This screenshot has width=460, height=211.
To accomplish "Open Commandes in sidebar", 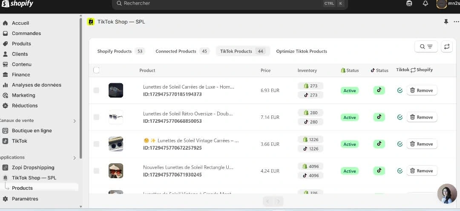I will [26, 33].
